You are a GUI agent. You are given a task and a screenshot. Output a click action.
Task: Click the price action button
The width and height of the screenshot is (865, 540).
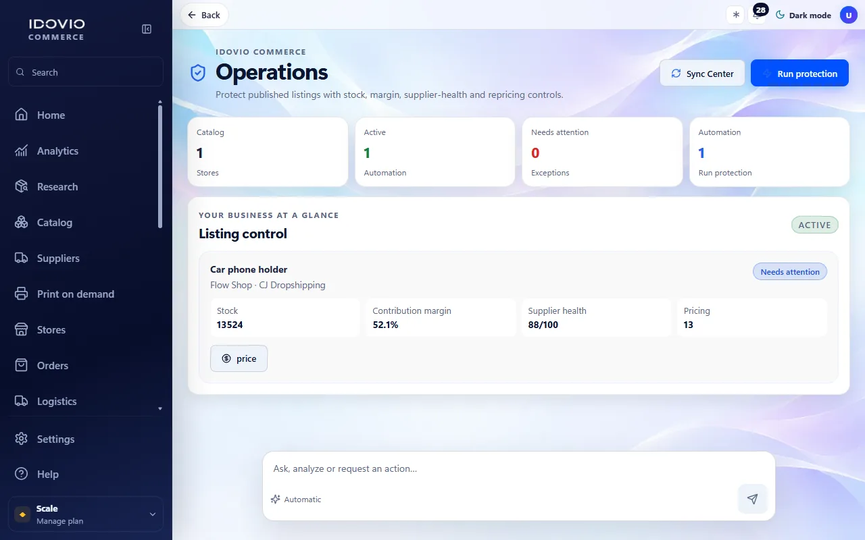(239, 358)
